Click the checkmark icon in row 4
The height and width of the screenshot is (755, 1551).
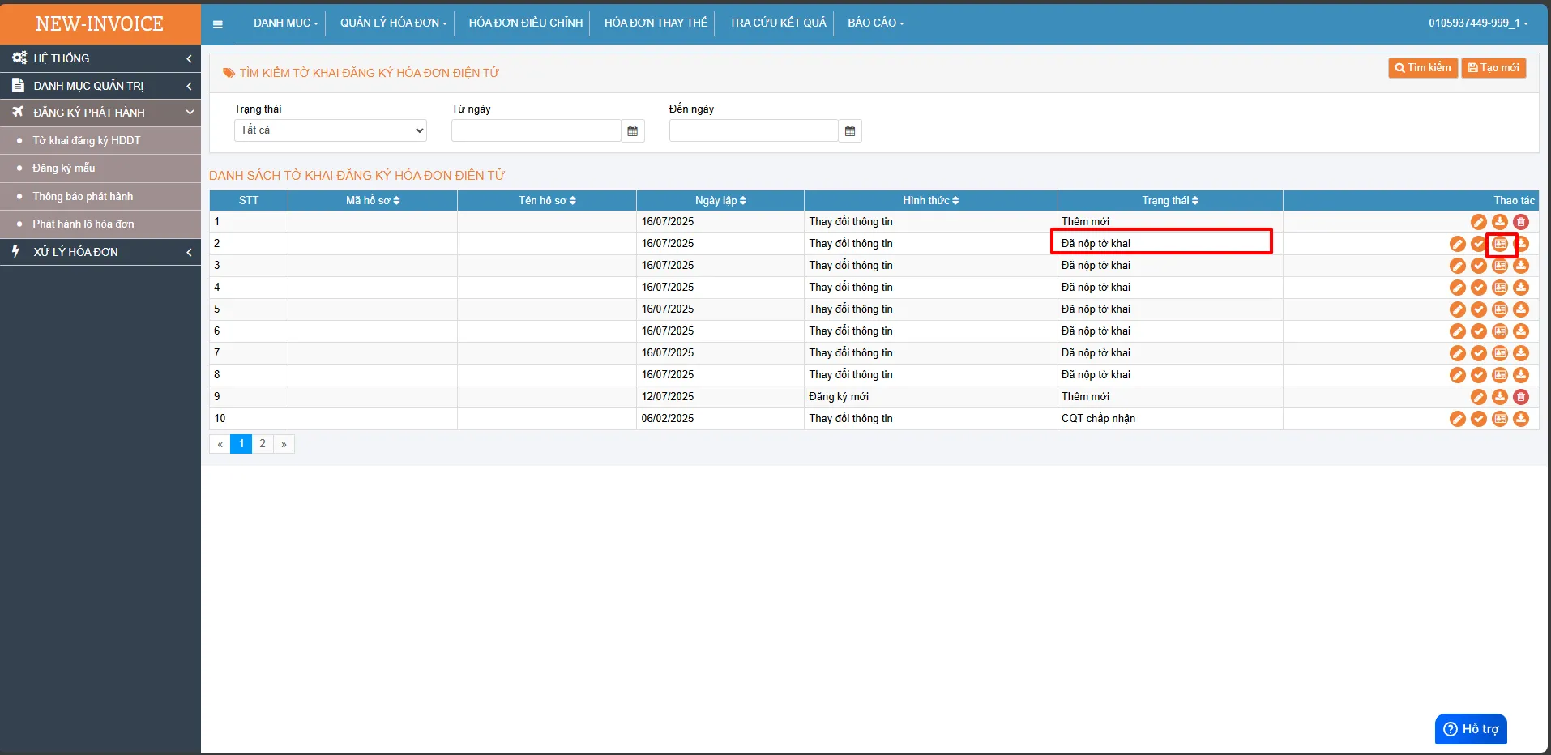pos(1479,288)
